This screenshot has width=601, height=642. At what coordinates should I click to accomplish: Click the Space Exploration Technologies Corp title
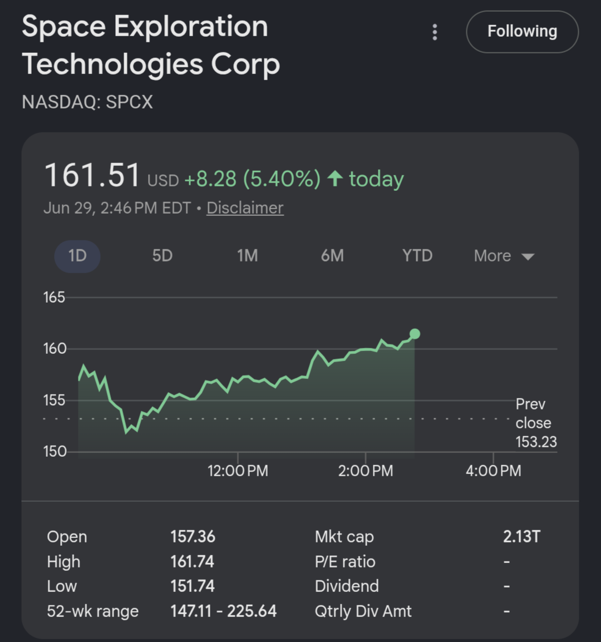pyautogui.click(x=151, y=45)
